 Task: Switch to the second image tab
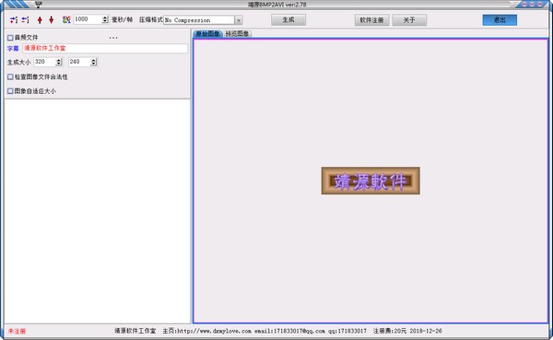click(238, 34)
